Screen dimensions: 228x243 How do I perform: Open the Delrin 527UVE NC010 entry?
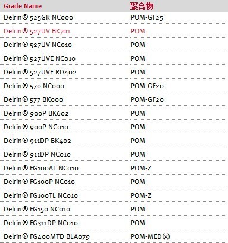coord(39,58)
